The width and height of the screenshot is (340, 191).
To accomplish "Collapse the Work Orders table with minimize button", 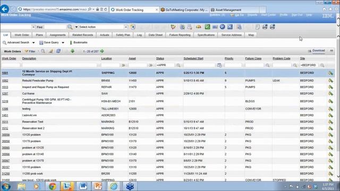I will tap(331, 51).
